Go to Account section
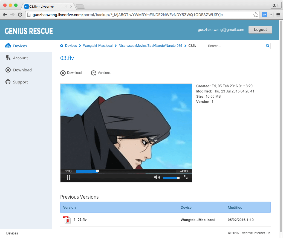 (20, 58)
